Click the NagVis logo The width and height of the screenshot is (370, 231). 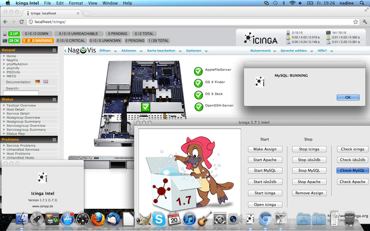[82, 50]
